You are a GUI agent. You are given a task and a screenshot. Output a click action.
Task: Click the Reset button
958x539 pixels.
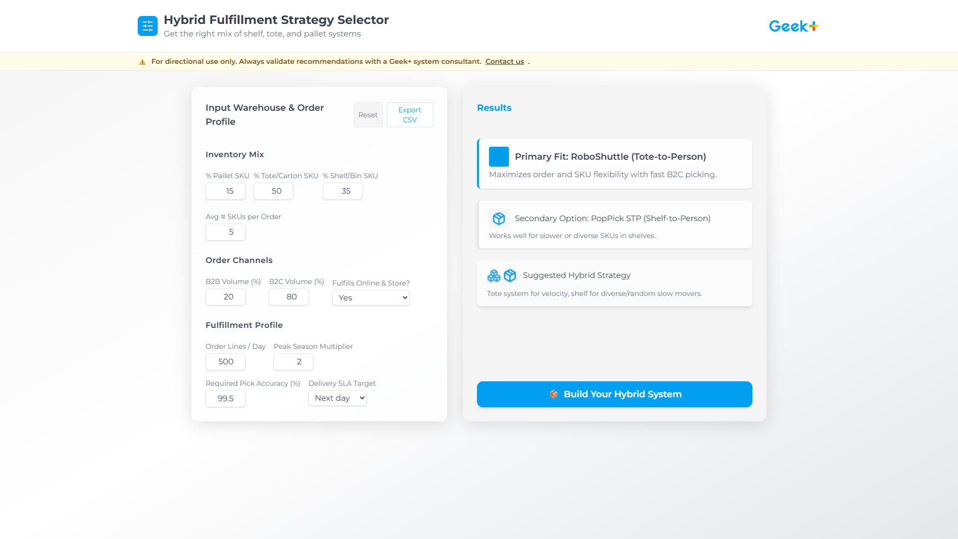368,115
